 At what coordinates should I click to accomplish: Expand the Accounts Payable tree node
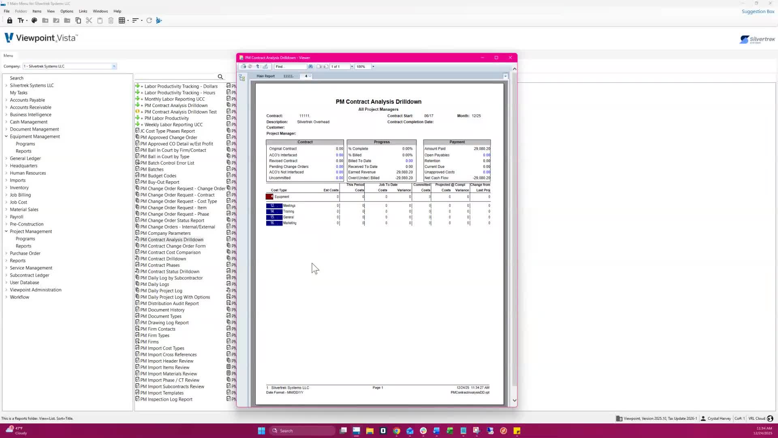[6, 100]
